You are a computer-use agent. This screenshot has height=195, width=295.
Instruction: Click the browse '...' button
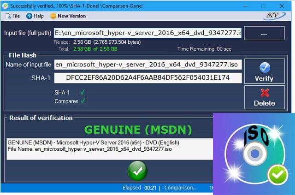[x=264, y=33]
